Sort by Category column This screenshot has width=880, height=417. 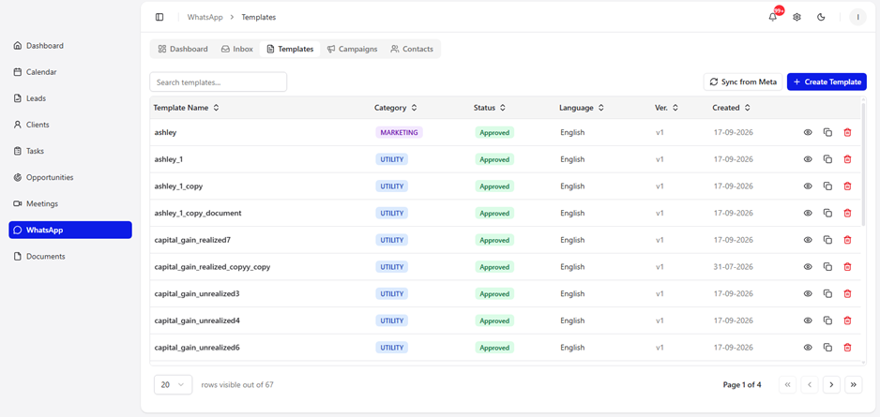[396, 108]
